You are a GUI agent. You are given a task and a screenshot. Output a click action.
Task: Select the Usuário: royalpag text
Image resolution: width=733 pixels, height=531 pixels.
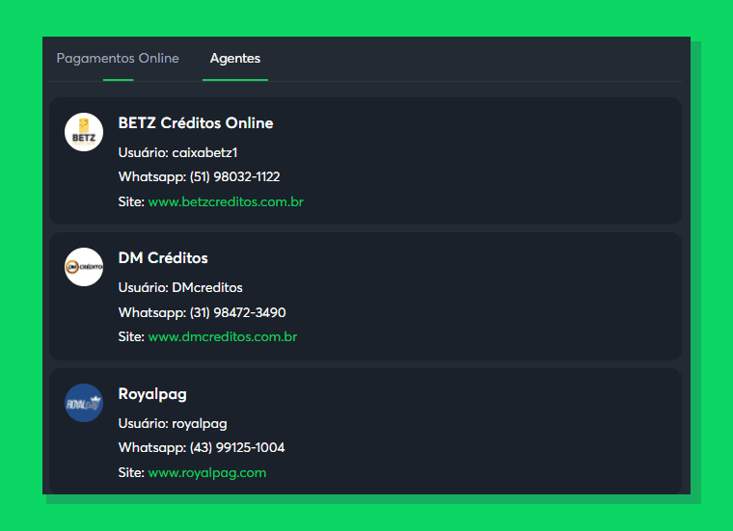(173, 424)
